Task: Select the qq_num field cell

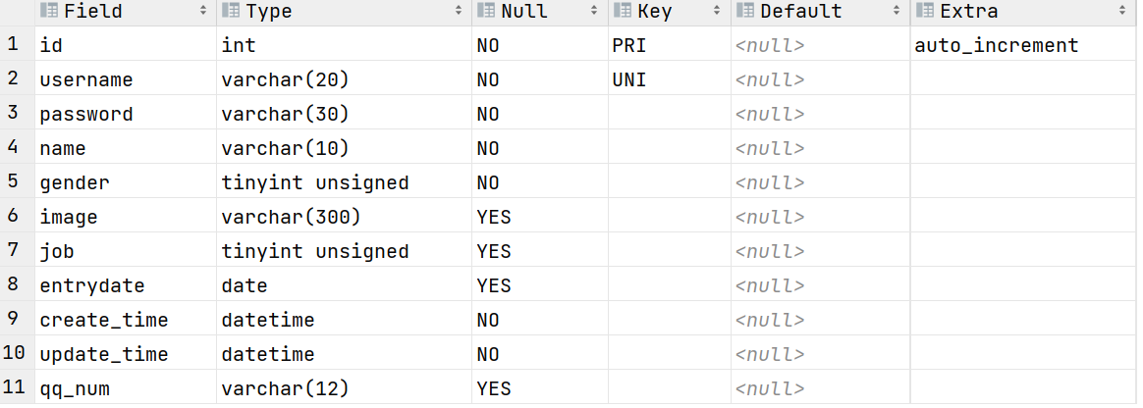Action: click(75, 388)
